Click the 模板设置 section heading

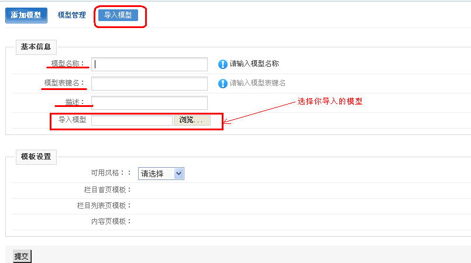pyautogui.click(x=36, y=157)
